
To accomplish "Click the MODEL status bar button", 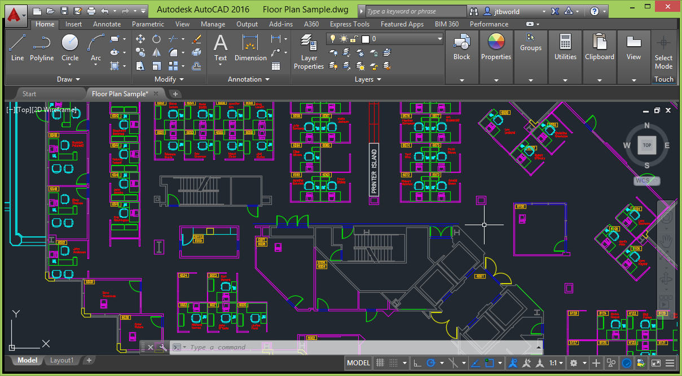I will tap(358, 363).
